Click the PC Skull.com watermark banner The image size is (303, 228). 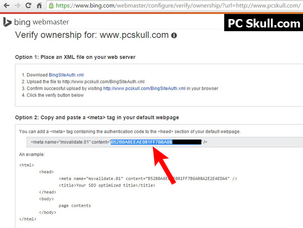coord(263,23)
